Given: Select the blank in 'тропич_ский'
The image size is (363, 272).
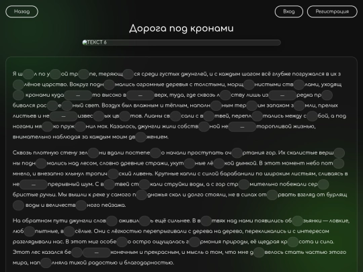Looking at the screenshot, I should click(x=113, y=174).
